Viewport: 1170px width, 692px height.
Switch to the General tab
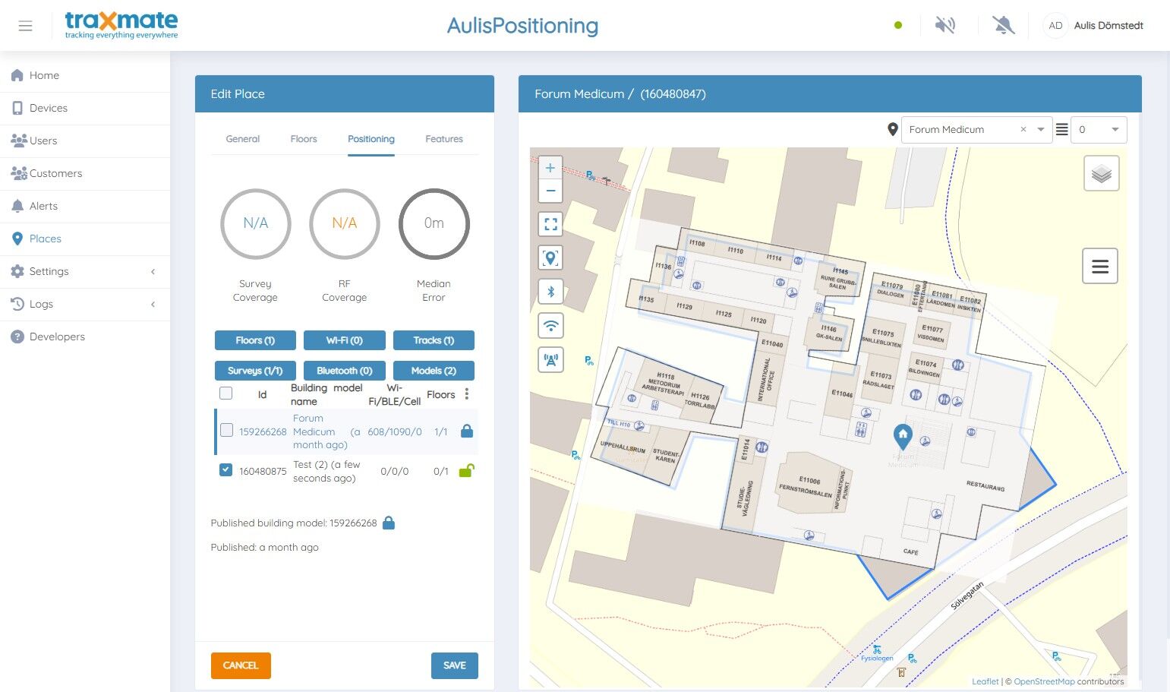[243, 139]
